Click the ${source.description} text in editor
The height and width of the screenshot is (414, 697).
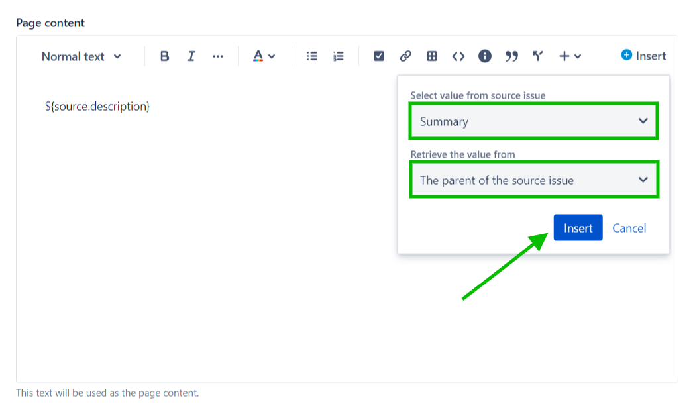pos(97,106)
